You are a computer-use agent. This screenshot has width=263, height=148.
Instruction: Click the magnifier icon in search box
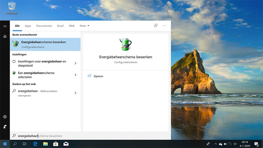coord(14,135)
